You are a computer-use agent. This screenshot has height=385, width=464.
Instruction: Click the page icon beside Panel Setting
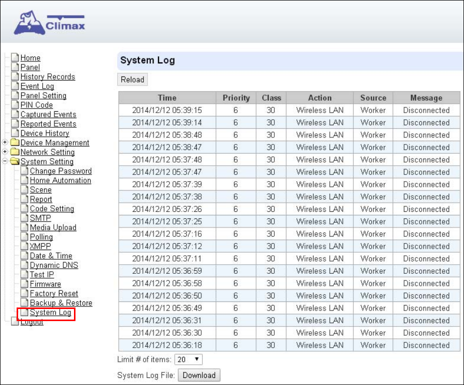pyautogui.click(x=15, y=95)
